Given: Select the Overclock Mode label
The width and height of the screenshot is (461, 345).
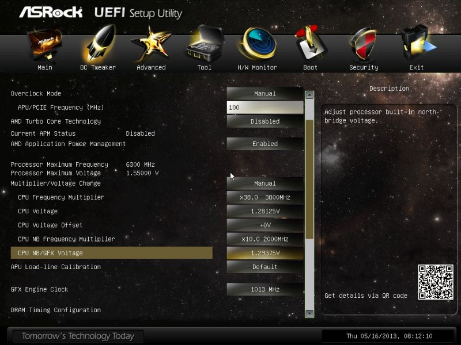Looking at the screenshot, I should point(36,94).
